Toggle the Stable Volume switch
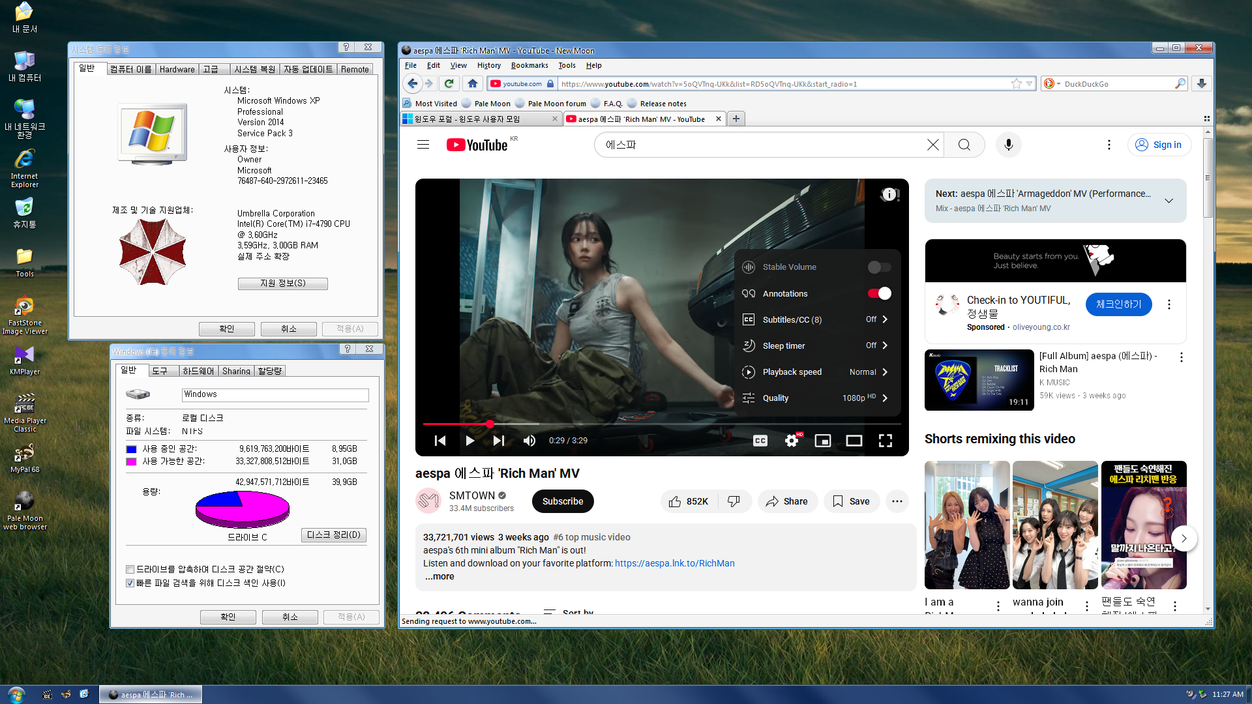The width and height of the screenshot is (1252, 704). tap(878, 267)
